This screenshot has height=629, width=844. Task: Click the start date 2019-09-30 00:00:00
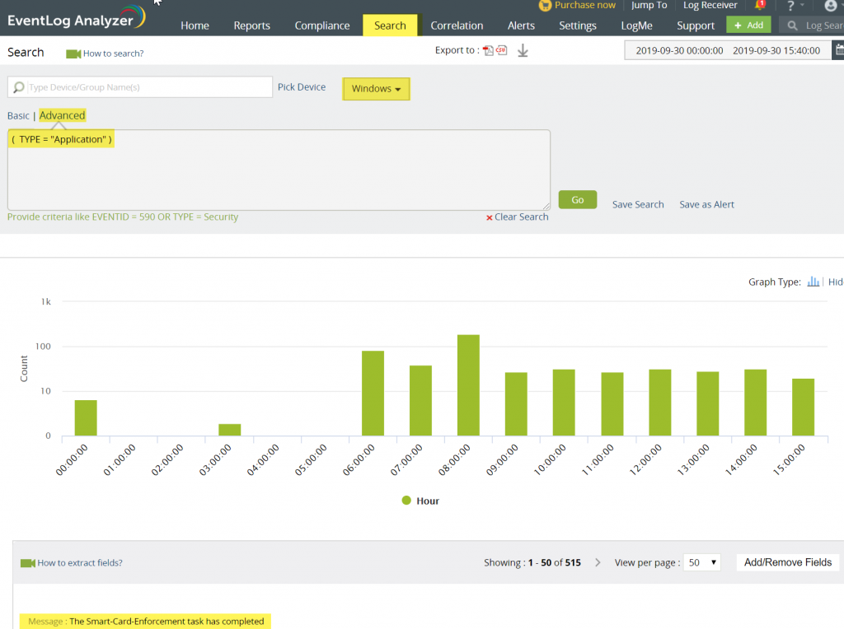click(x=679, y=50)
